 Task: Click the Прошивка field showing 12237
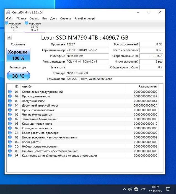click(87, 44)
